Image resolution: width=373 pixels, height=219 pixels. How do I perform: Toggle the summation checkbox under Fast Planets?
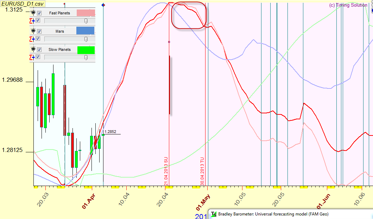(x=38, y=21)
